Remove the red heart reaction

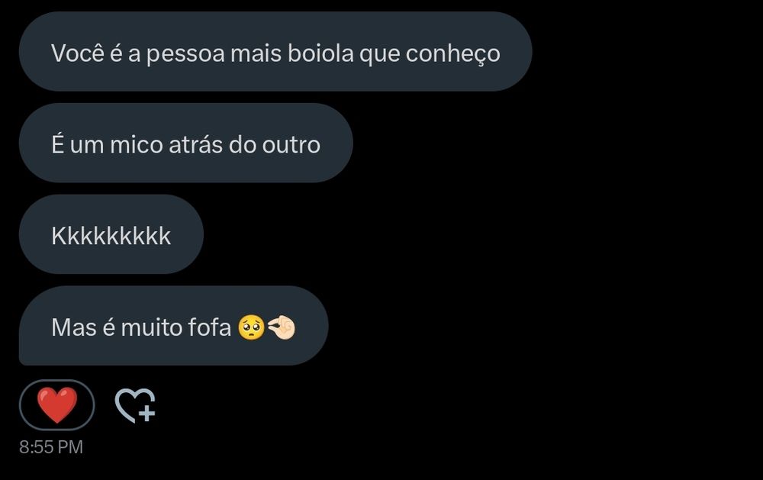coord(57,405)
